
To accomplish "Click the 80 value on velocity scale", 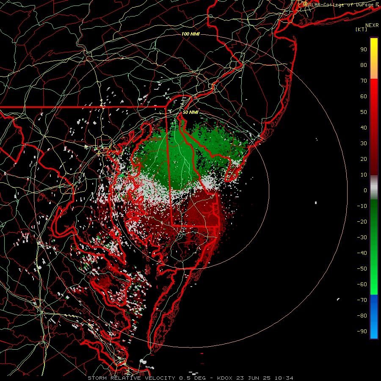I will (x=364, y=65).
